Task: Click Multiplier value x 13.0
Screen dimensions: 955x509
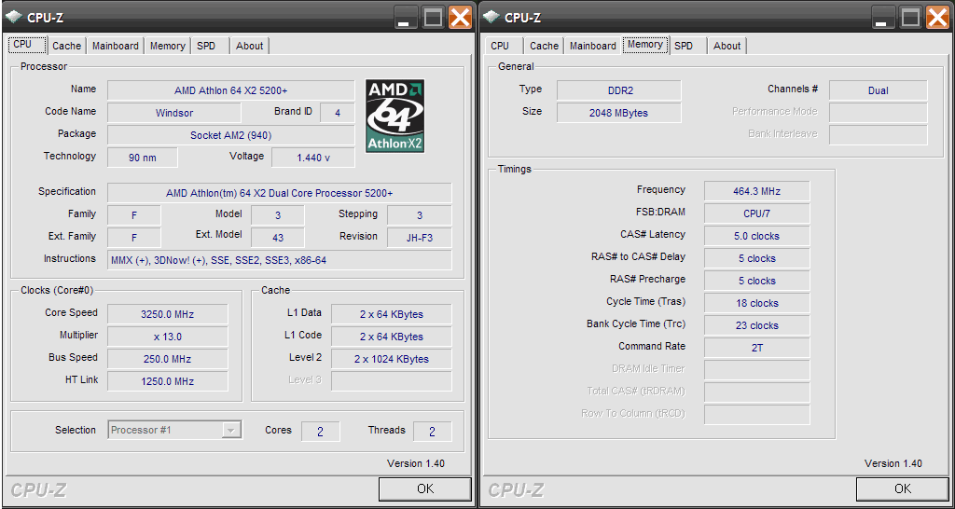Action: click(168, 337)
